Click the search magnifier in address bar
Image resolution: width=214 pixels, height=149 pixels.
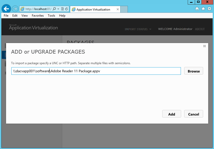(x=54, y=9)
